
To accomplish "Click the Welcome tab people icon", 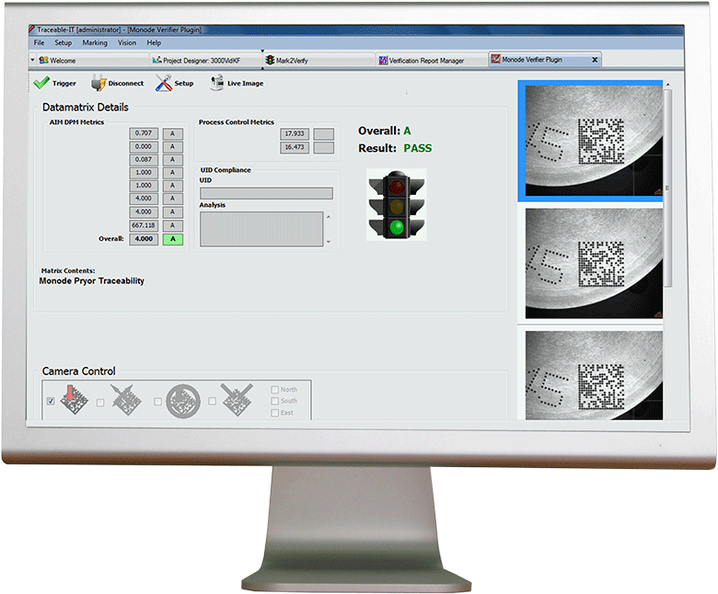I will 43,61.
